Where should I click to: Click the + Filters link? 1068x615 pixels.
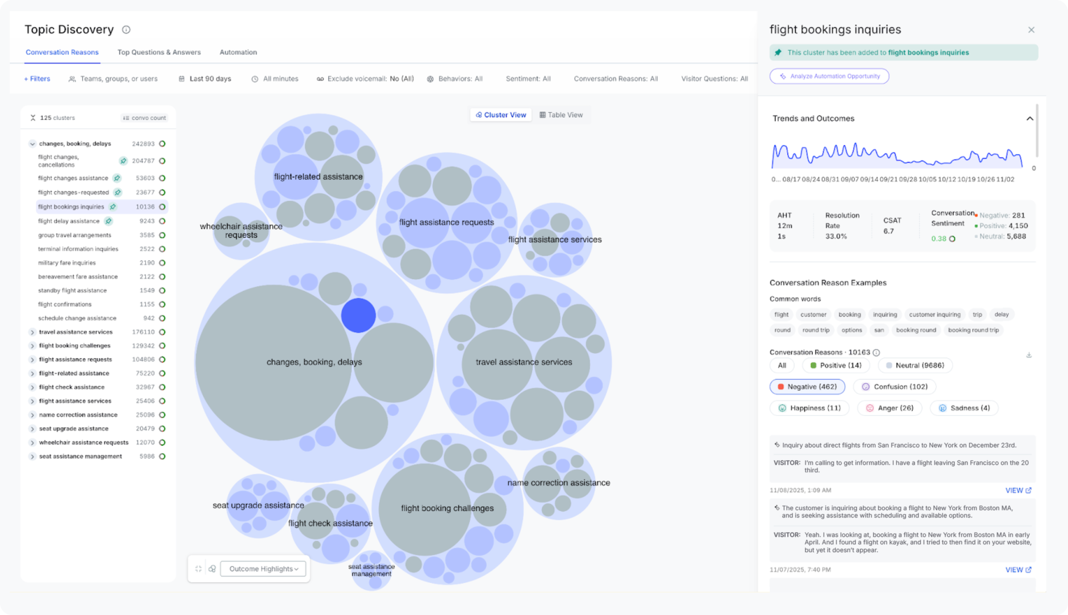coord(37,79)
